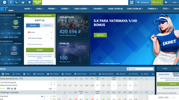Click the Büyüt expand button

click(x=165, y=69)
